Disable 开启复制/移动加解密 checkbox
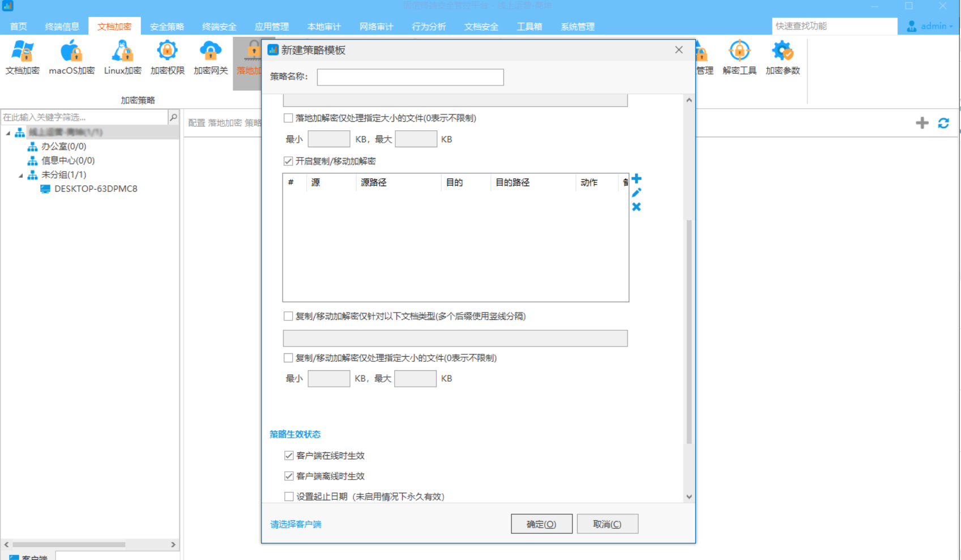This screenshot has height=560, width=961. tap(288, 161)
